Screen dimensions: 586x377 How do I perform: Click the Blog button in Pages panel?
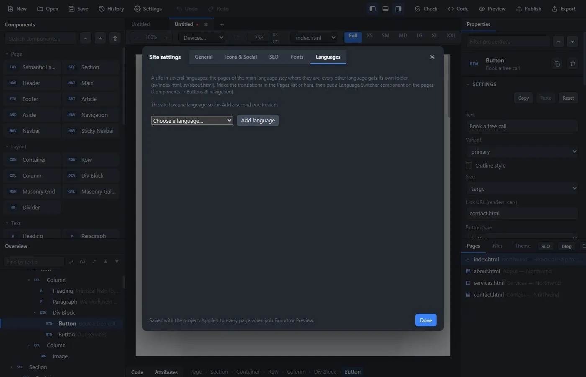[566, 246]
